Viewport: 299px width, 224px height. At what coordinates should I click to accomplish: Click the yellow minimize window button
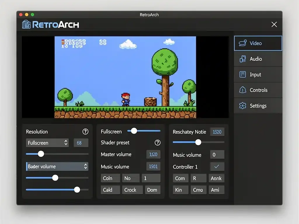click(x=27, y=15)
